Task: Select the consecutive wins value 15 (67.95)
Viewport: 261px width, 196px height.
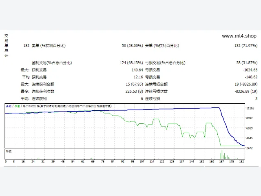Action: [134, 84]
